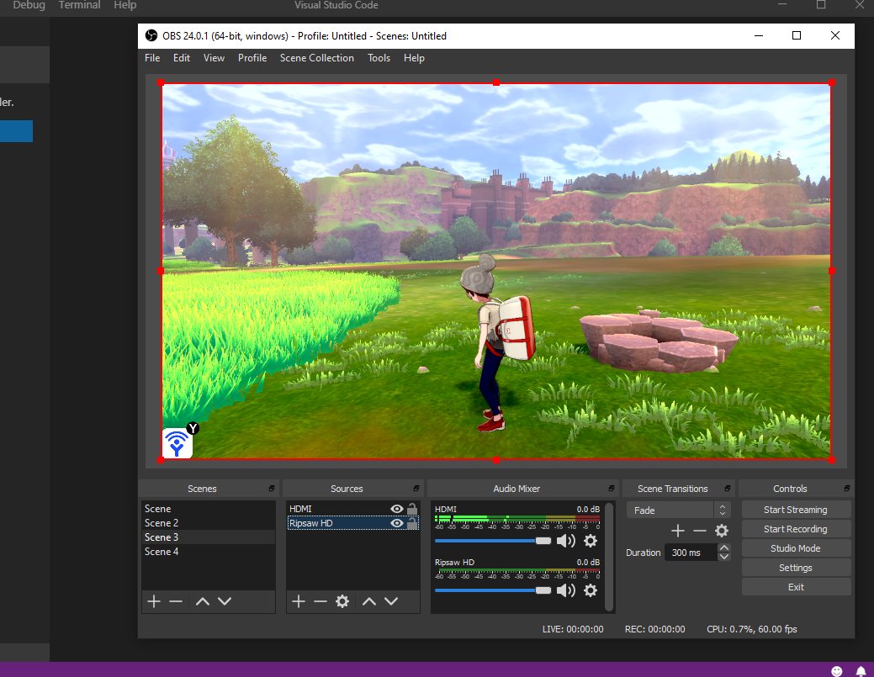874x677 pixels.
Task: Remove selected source with minus icon
Action: coord(320,601)
